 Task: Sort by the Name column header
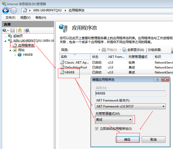[x=75, y=57]
